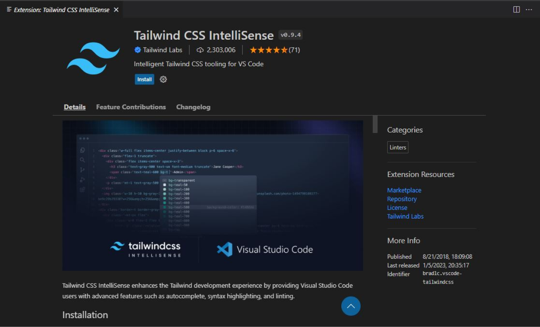Click the Categories heading

[x=405, y=130]
